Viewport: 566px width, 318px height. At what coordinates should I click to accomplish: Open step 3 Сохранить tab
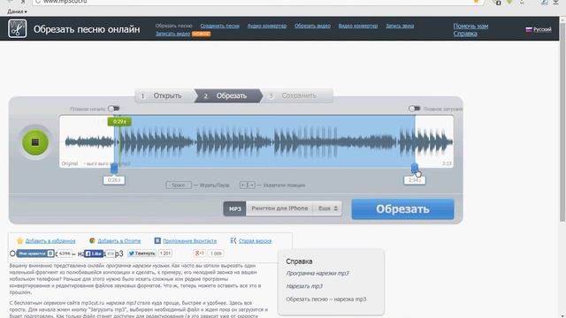297,96
